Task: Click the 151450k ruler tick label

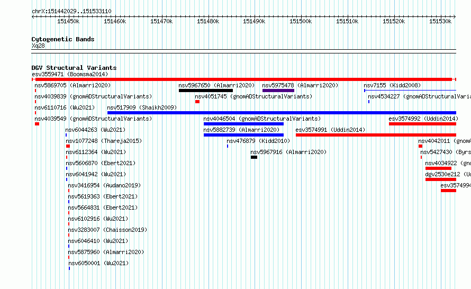Action: coord(68,21)
